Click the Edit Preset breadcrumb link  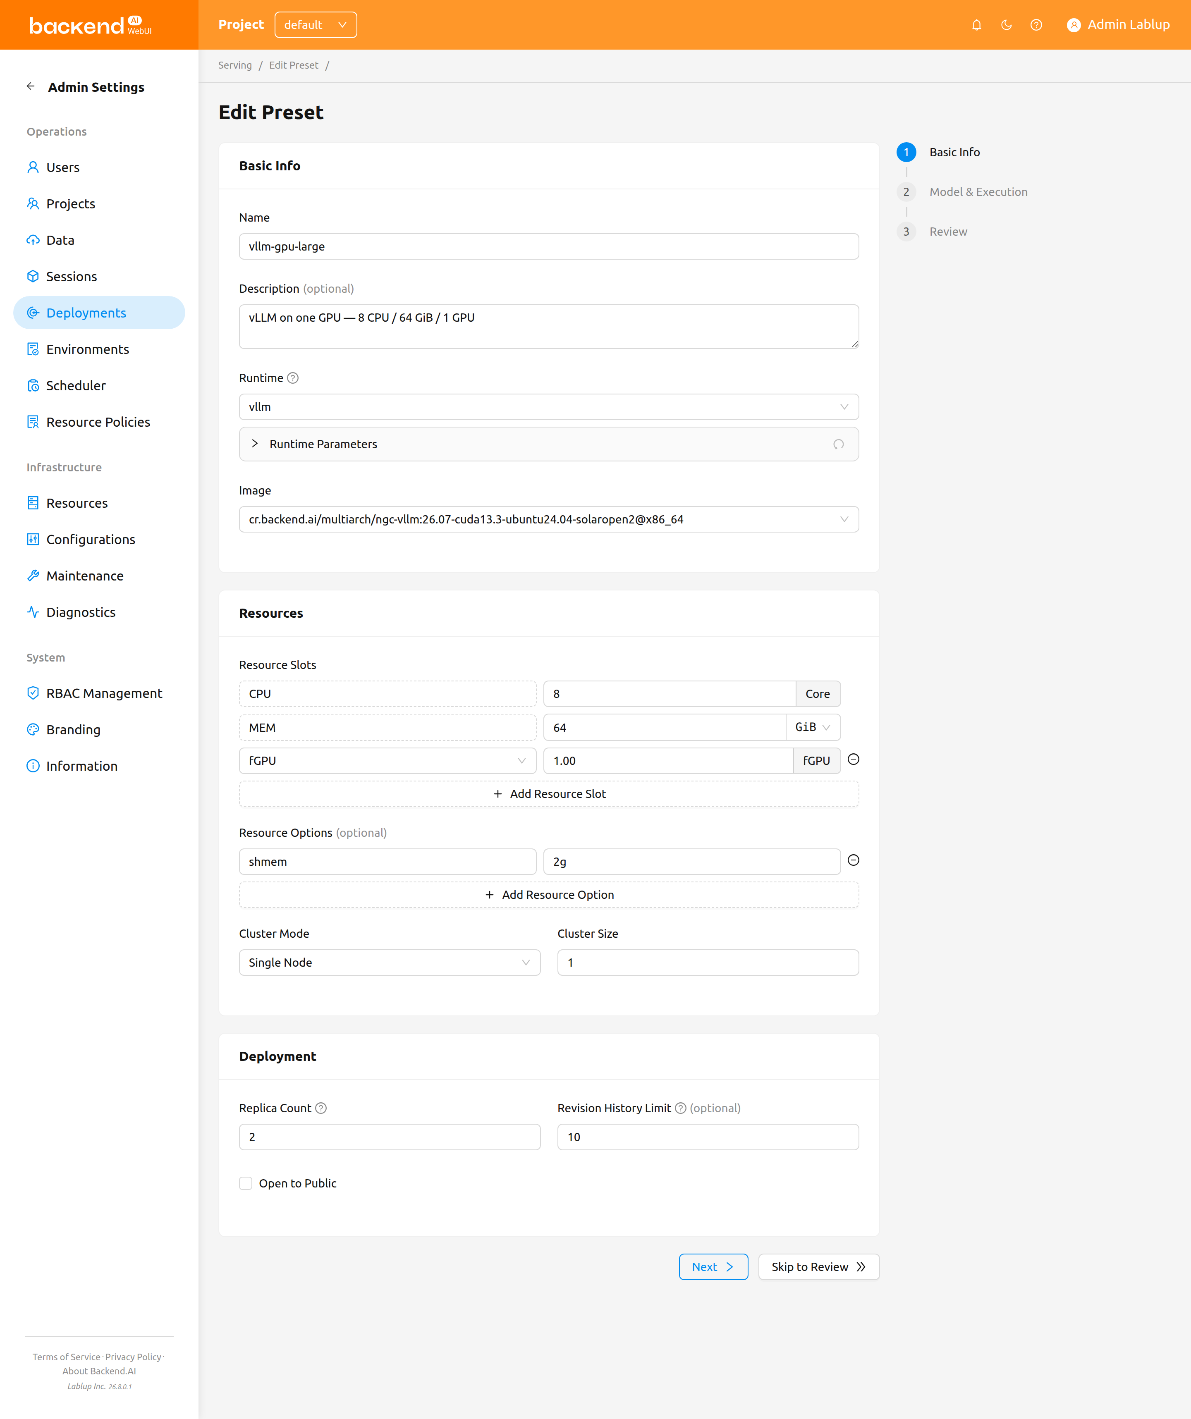click(x=293, y=66)
